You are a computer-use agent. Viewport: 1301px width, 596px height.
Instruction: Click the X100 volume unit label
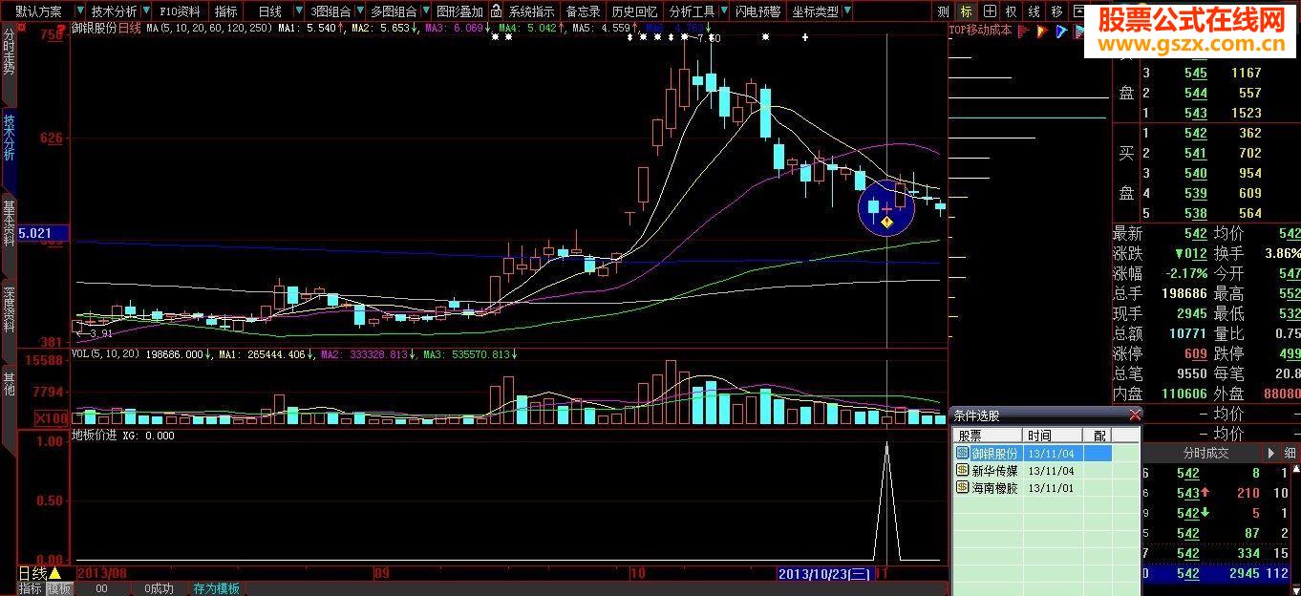coord(52,417)
